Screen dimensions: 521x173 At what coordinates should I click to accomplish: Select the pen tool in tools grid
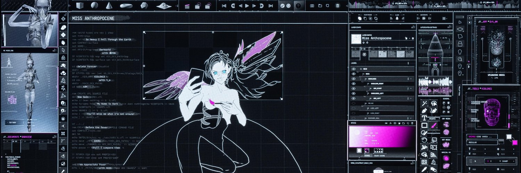(x=424, y=111)
